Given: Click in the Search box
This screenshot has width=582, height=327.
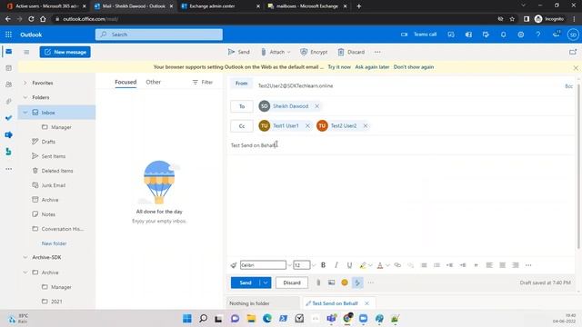Looking at the screenshot, I should [x=159, y=35].
